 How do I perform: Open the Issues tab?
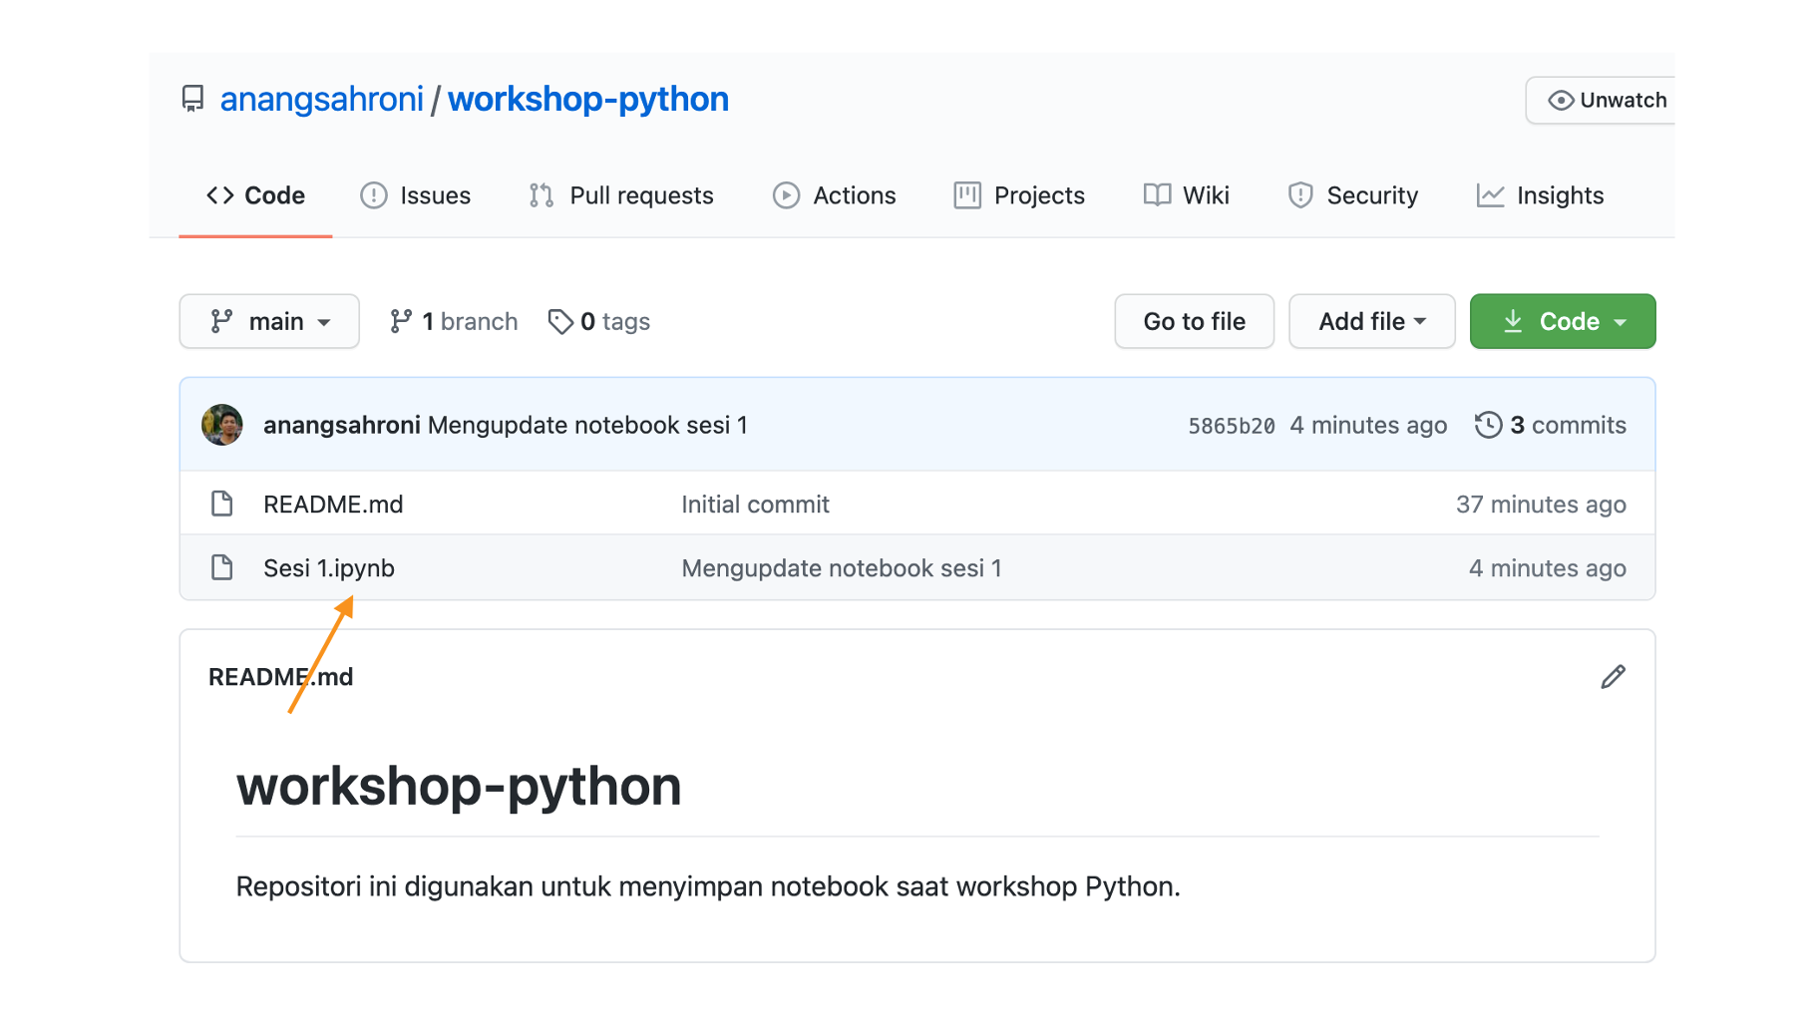[x=415, y=195]
